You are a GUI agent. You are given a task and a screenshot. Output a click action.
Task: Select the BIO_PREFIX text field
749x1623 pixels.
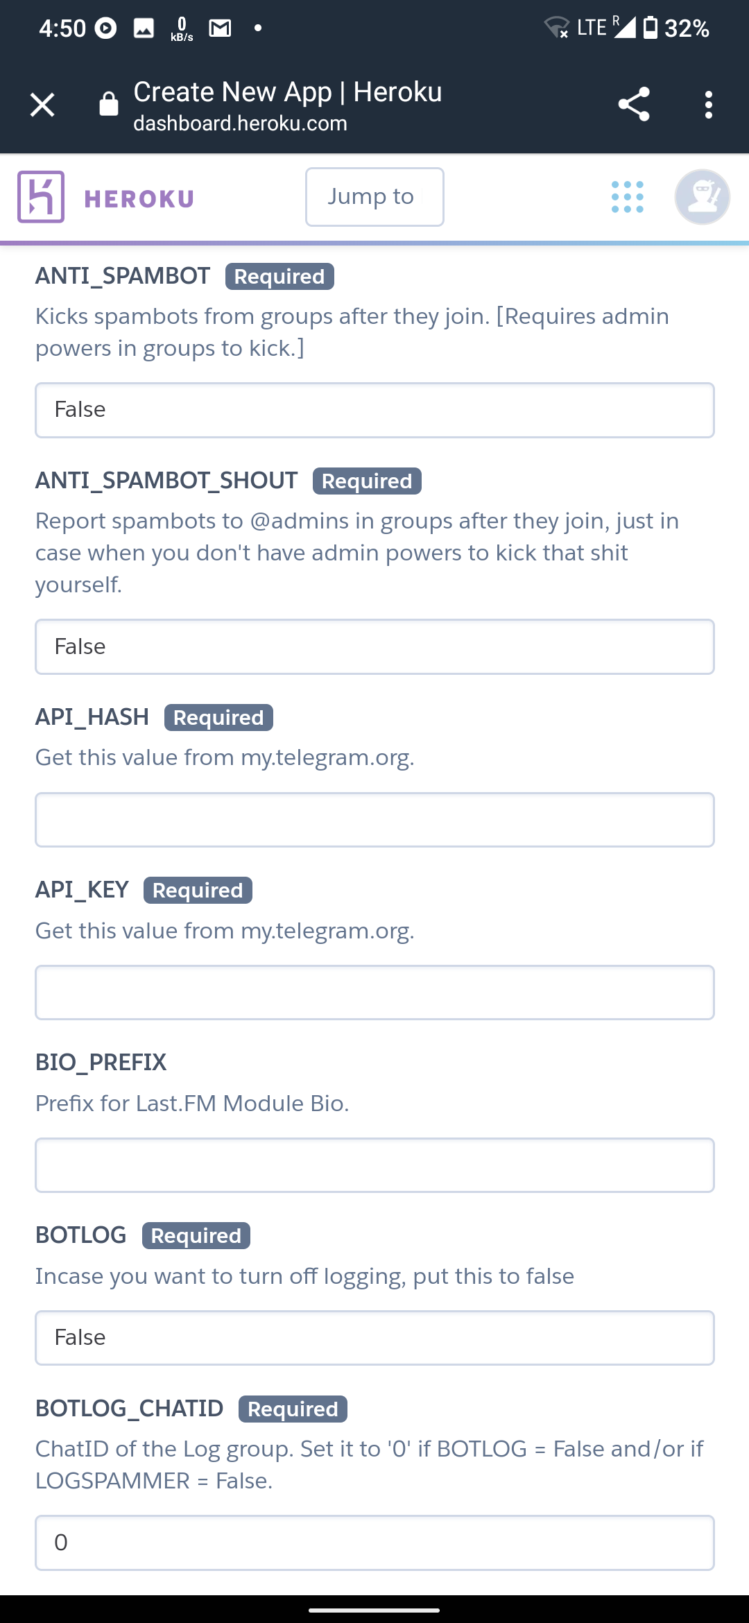pyautogui.click(x=374, y=1165)
